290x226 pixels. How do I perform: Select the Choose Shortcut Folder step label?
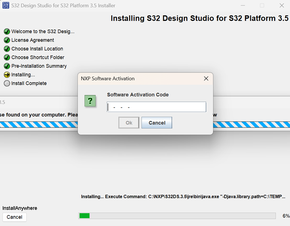[x=38, y=58]
